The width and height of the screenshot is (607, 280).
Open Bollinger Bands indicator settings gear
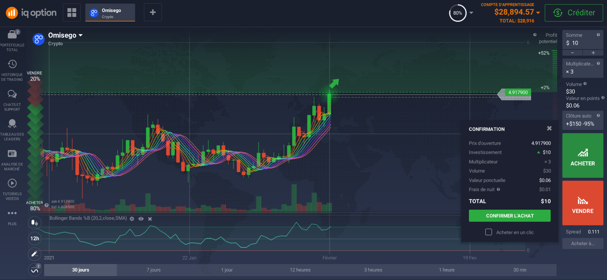[x=132, y=219]
